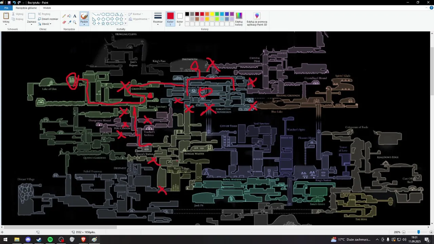Click the Kopiuj copy button
The image size is (434, 244).
[x=18, y=19]
